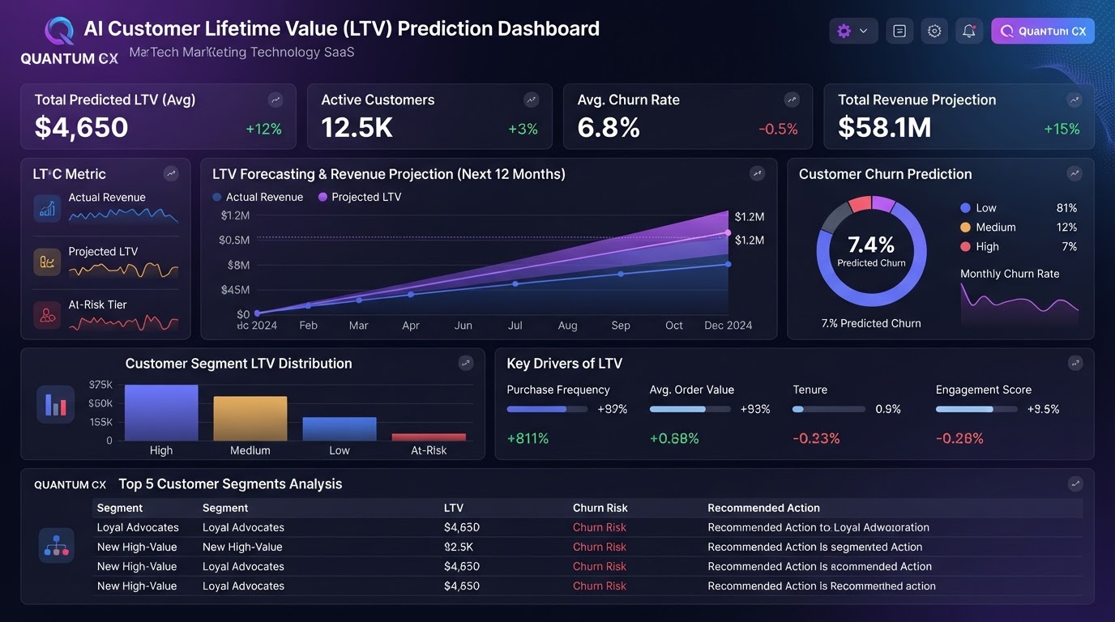Click the Recommended Action column header
Screen dimensions: 1115x622
(763, 508)
